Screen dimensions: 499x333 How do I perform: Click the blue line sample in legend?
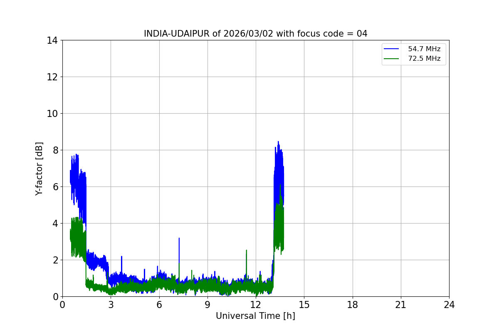[391, 49]
